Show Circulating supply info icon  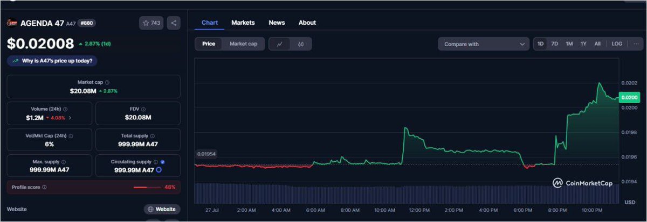pyautogui.click(x=156, y=161)
